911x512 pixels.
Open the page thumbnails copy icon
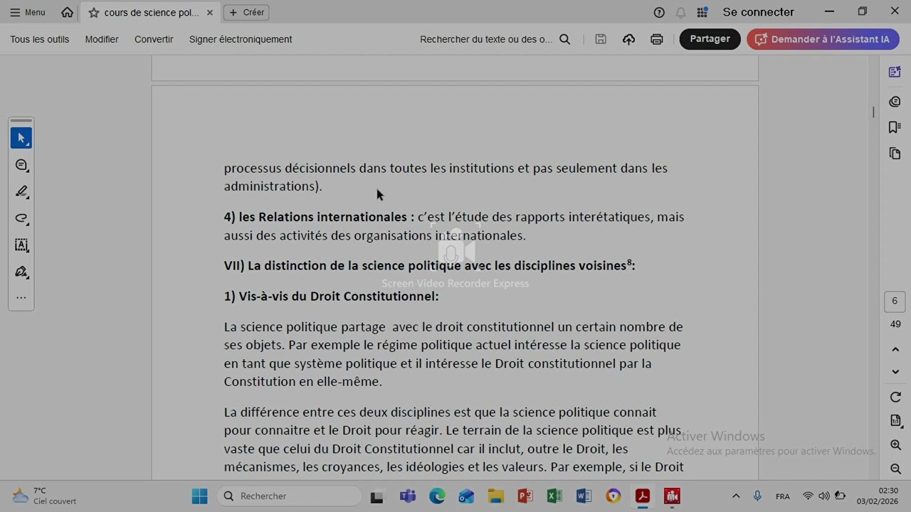coord(895,154)
